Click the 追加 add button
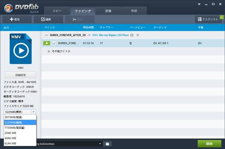The height and width of the screenshot is (149, 225). (17, 19)
